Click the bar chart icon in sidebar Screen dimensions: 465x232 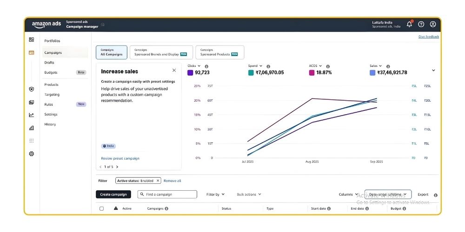click(32, 128)
